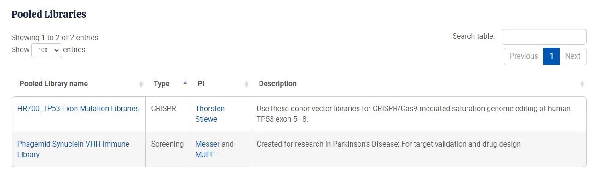
Task: Click the PI column sort arrows icon
Action: pos(246,84)
